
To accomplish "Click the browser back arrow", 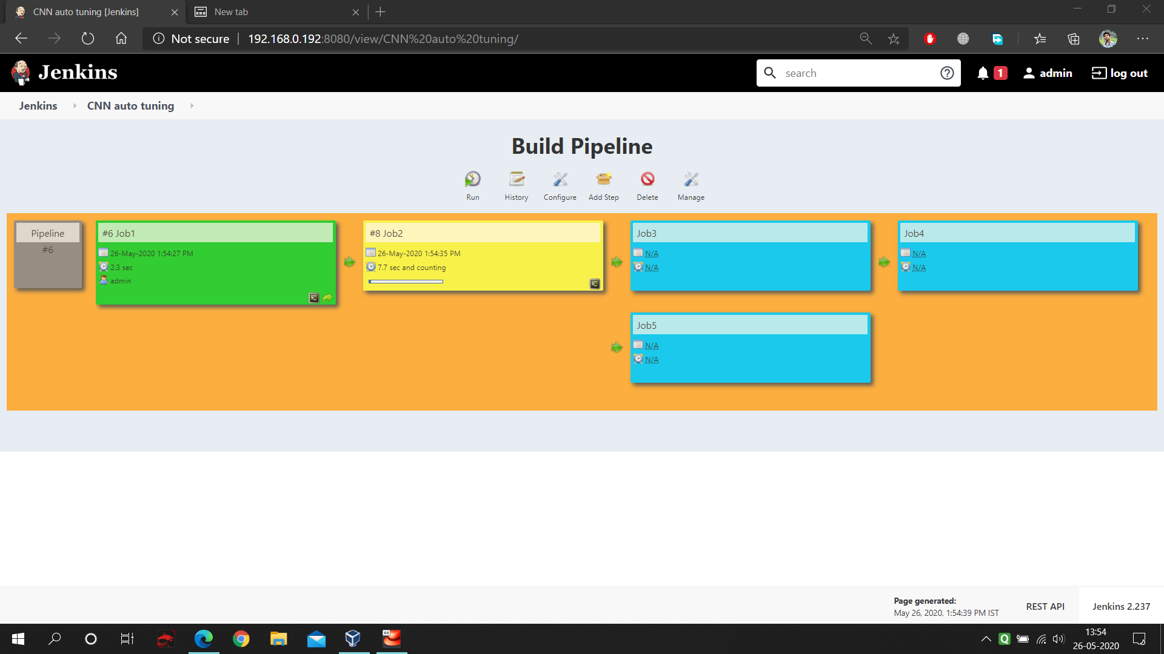I will 21,39.
